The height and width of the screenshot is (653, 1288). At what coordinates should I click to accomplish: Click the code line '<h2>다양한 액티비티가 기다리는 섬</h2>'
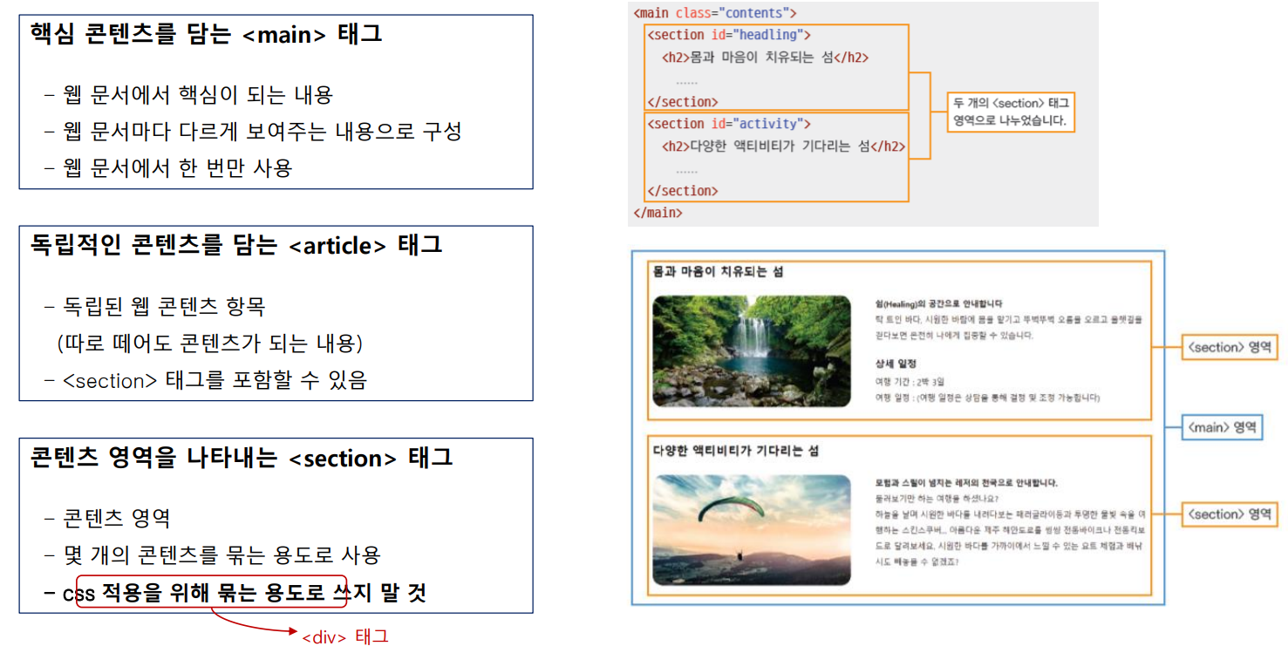point(784,146)
